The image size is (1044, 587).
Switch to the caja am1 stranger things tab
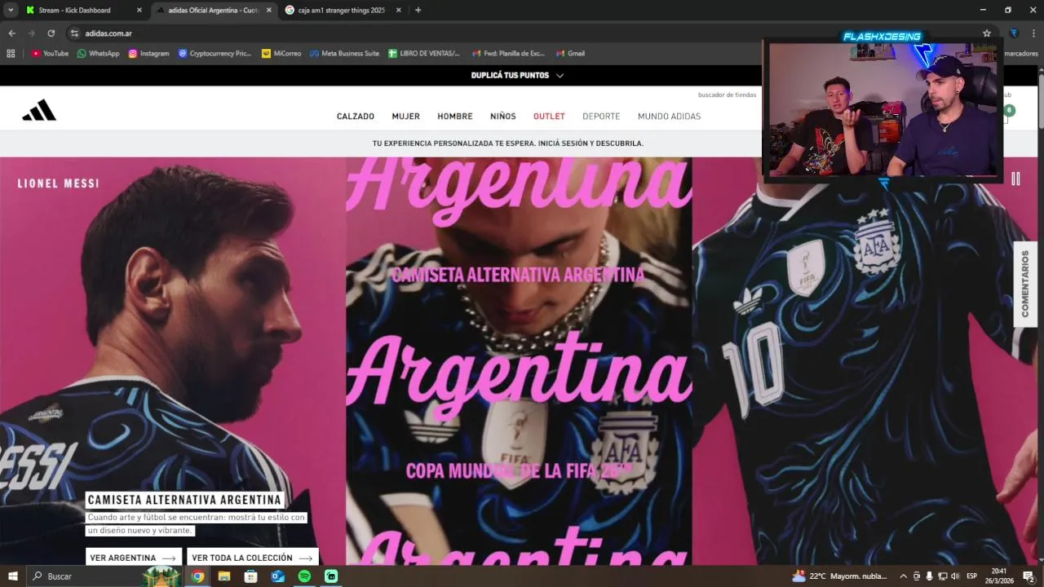tap(344, 10)
